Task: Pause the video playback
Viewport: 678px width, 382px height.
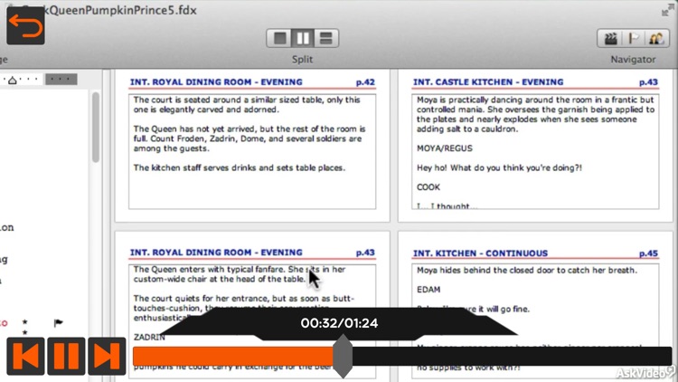Action: pos(66,356)
